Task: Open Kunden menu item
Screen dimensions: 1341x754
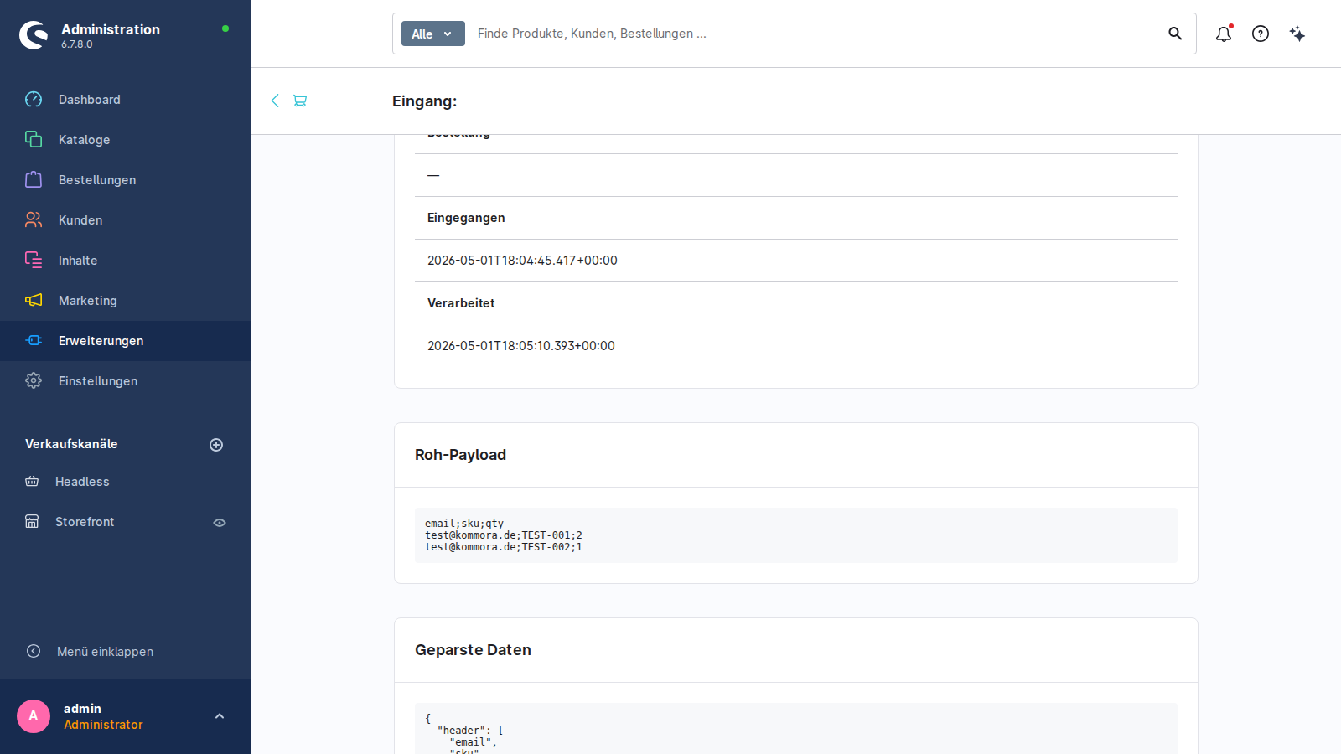Action: 126,220
